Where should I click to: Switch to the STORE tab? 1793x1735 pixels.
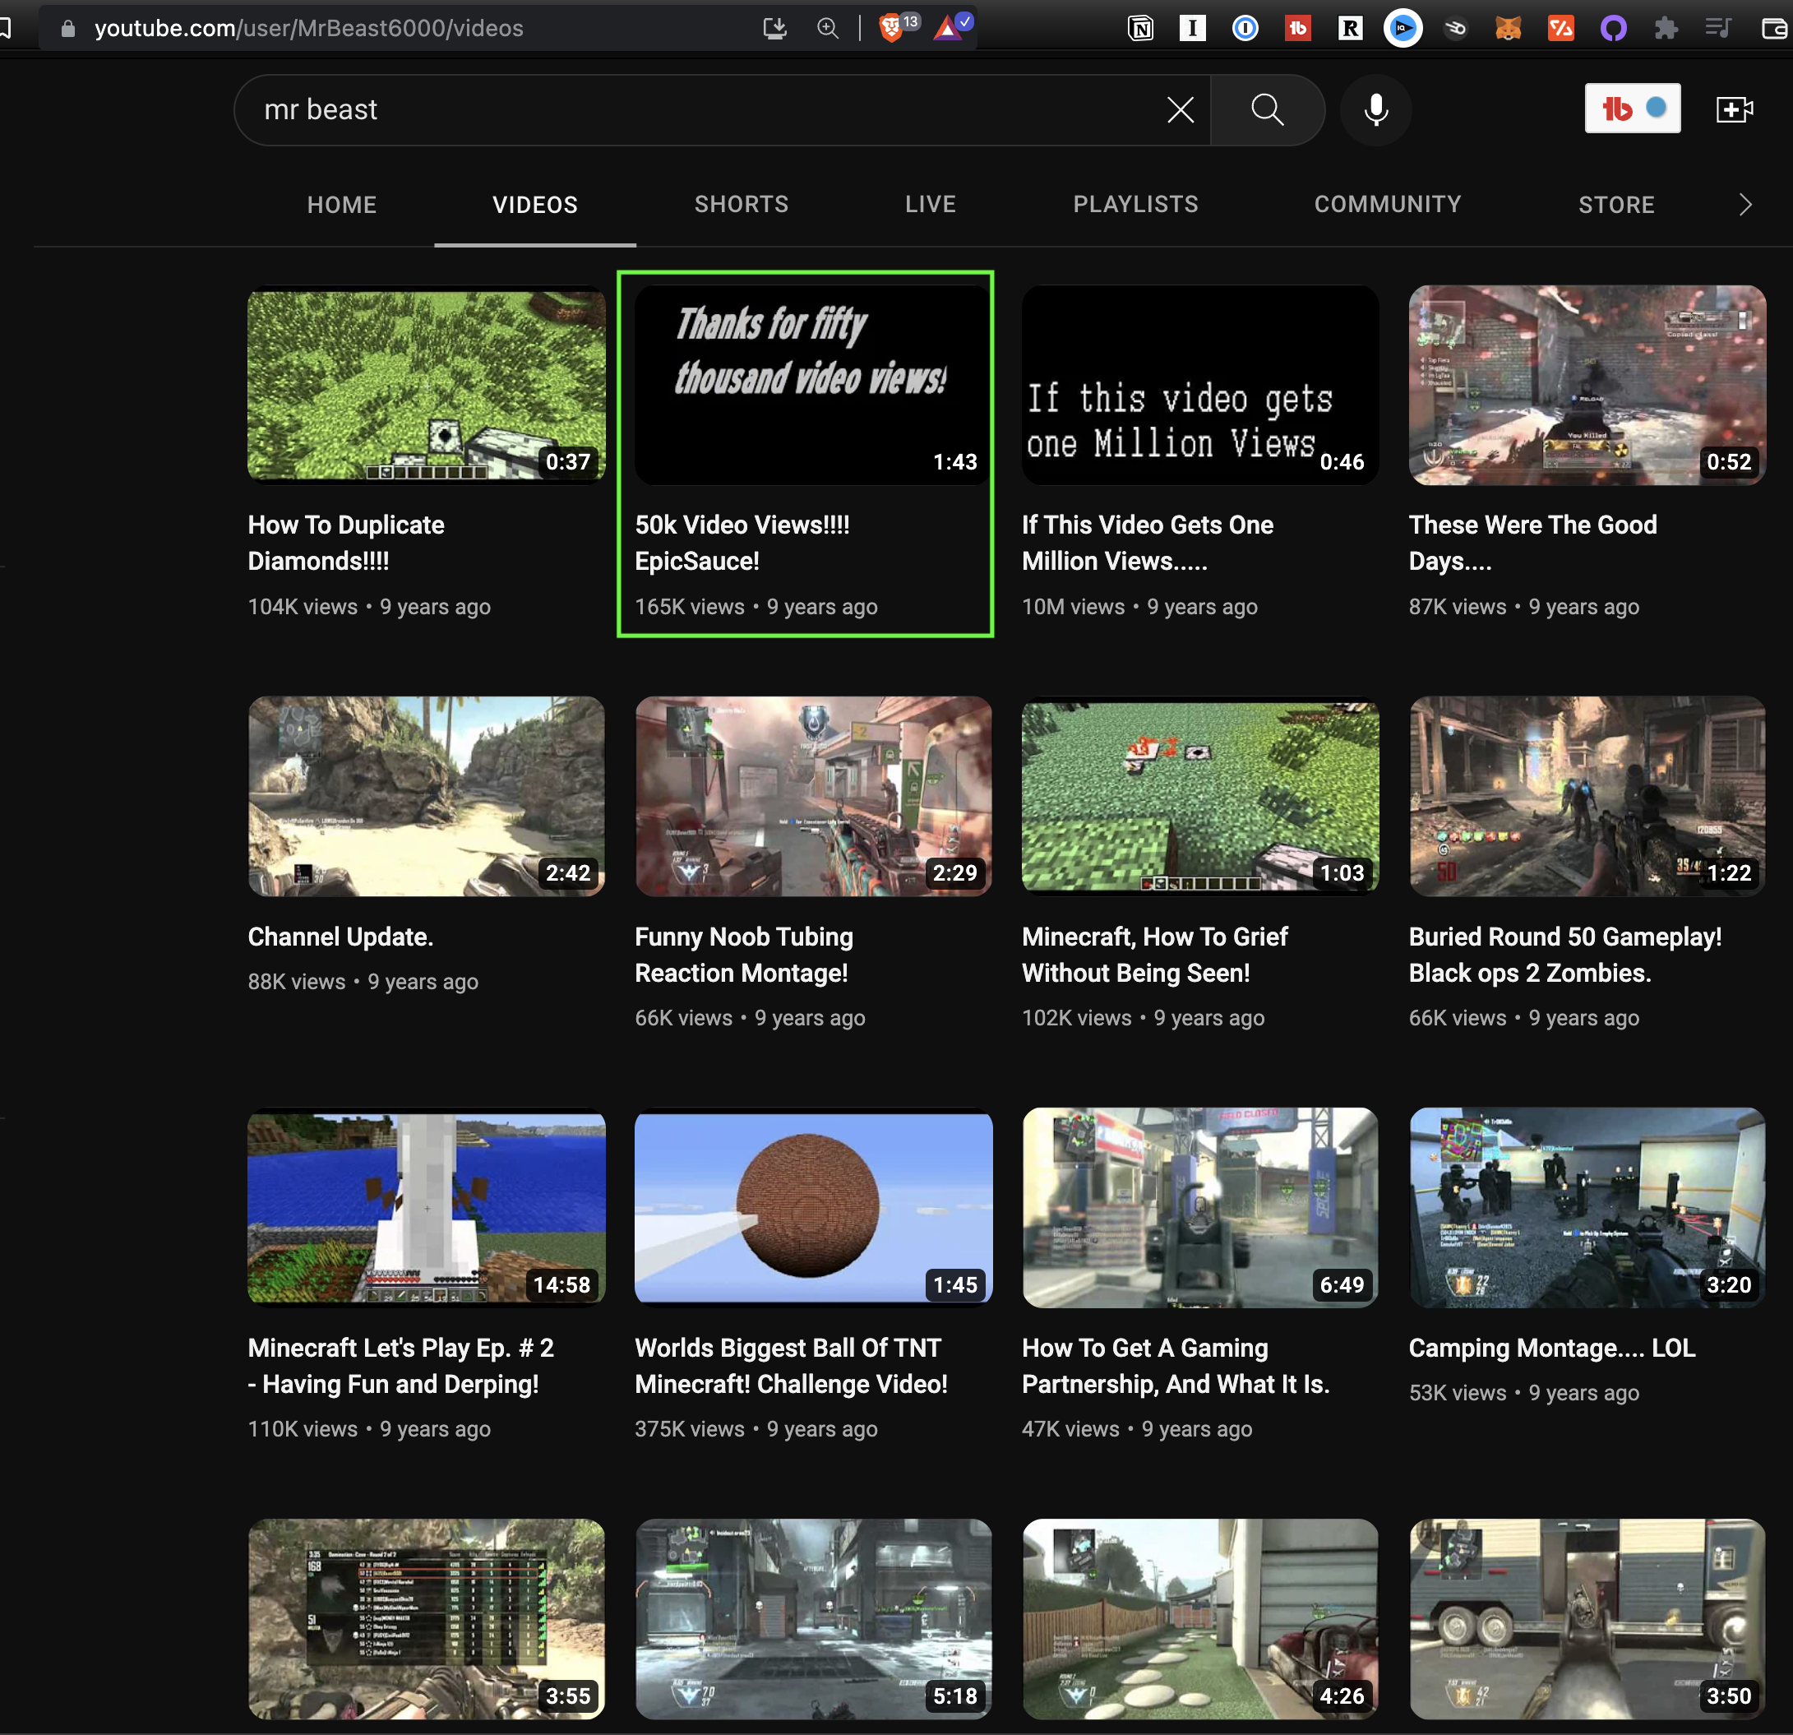coord(1616,205)
